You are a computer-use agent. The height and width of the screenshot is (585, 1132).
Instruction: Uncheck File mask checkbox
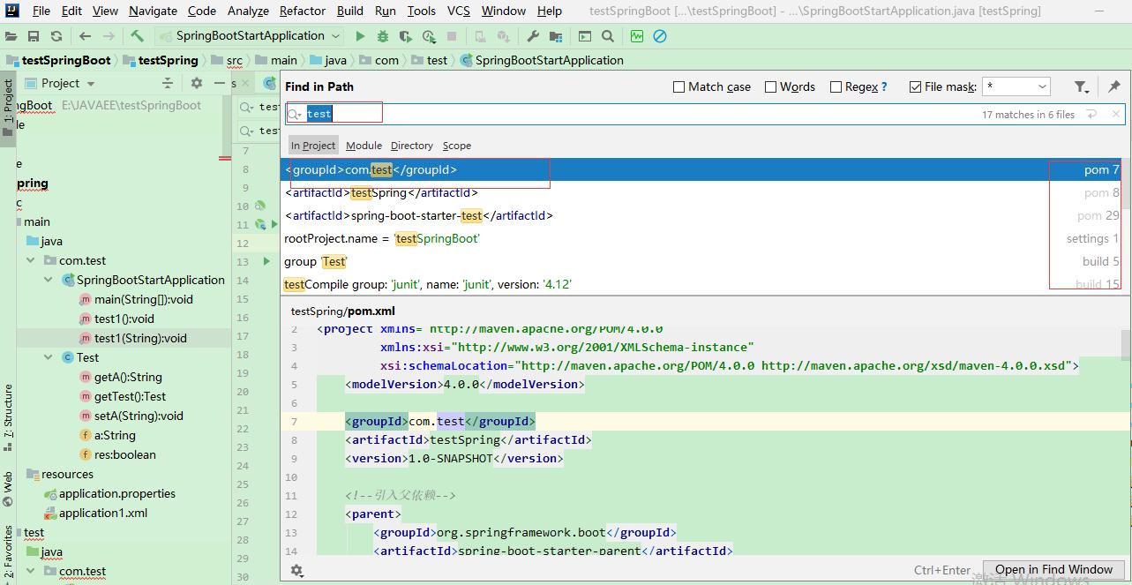pyautogui.click(x=915, y=86)
